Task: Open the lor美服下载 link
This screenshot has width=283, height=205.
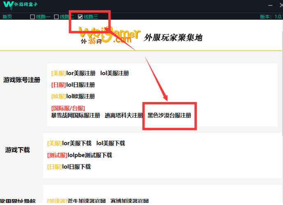Action: [x=77, y=143]
